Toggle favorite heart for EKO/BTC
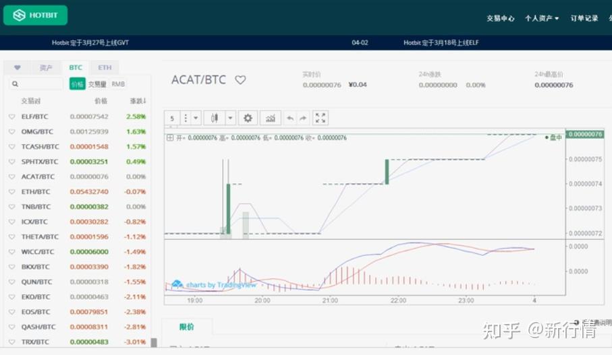 pos(11,297)
